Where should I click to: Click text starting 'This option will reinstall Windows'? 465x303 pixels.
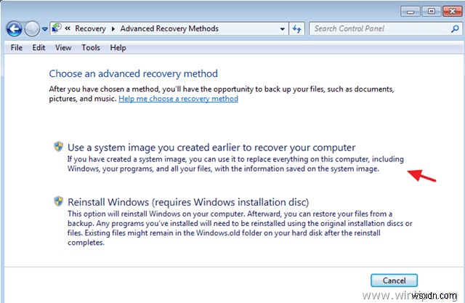click(x=240, y=228)
